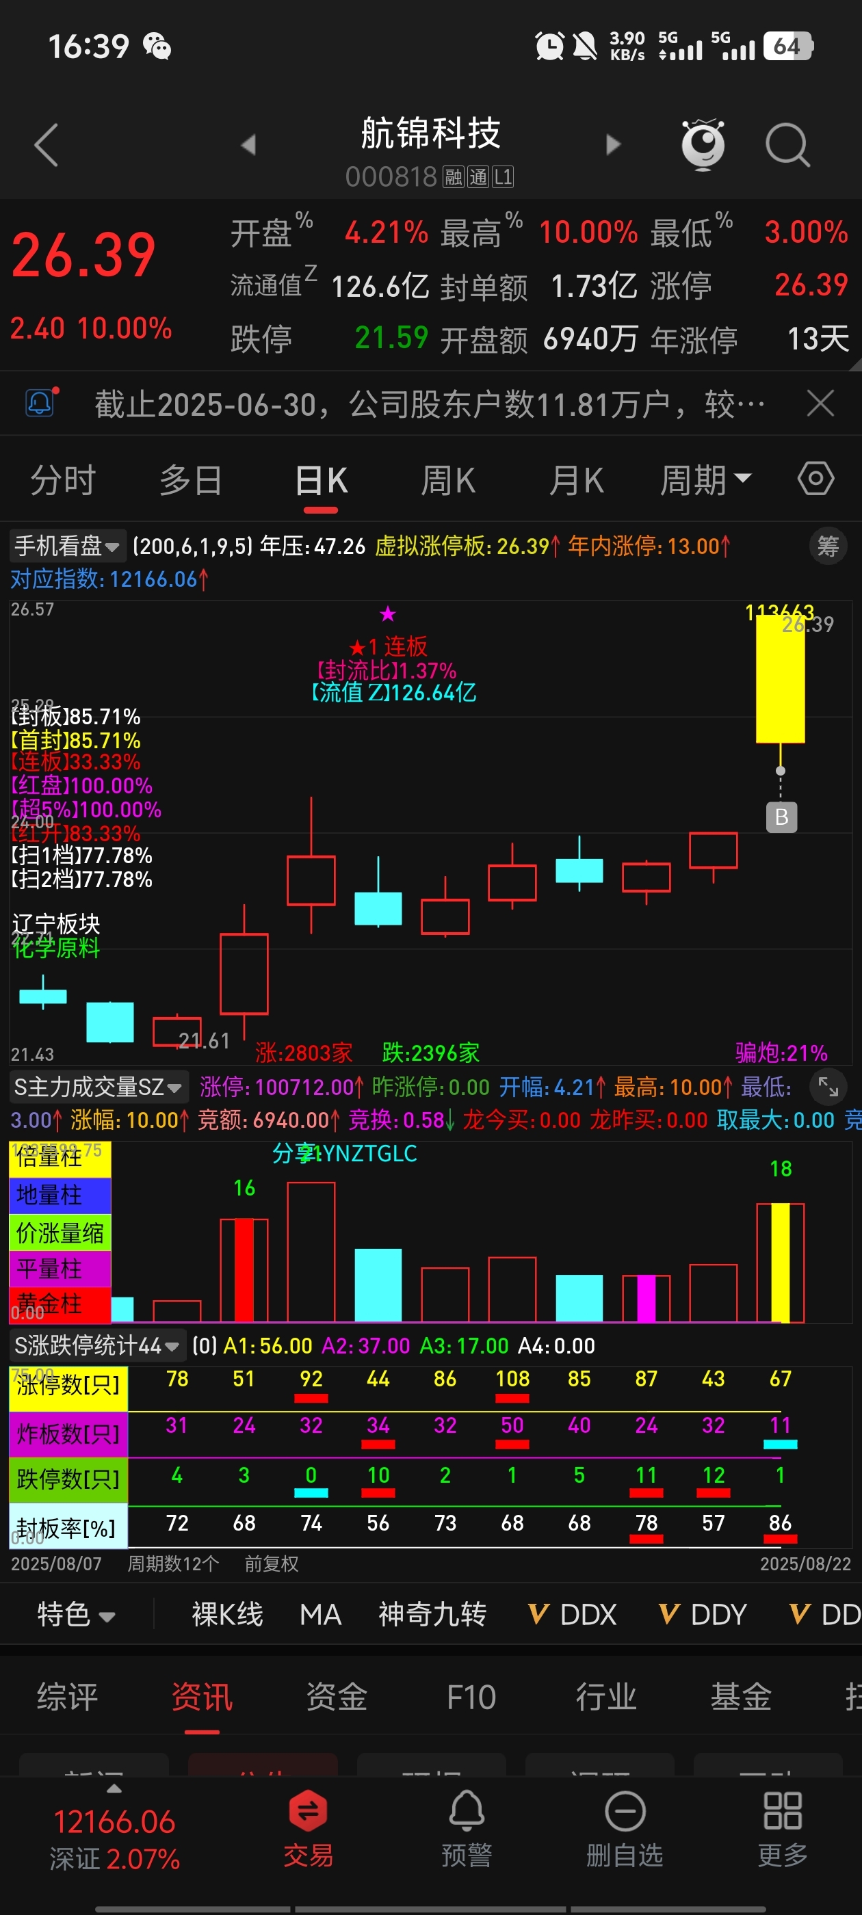The height and width of the screenshot is (1915, 862).
Task: Go to previous stock with left triangle
Action: (248, 144)
